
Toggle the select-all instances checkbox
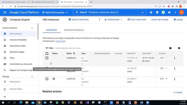point(47,54)
